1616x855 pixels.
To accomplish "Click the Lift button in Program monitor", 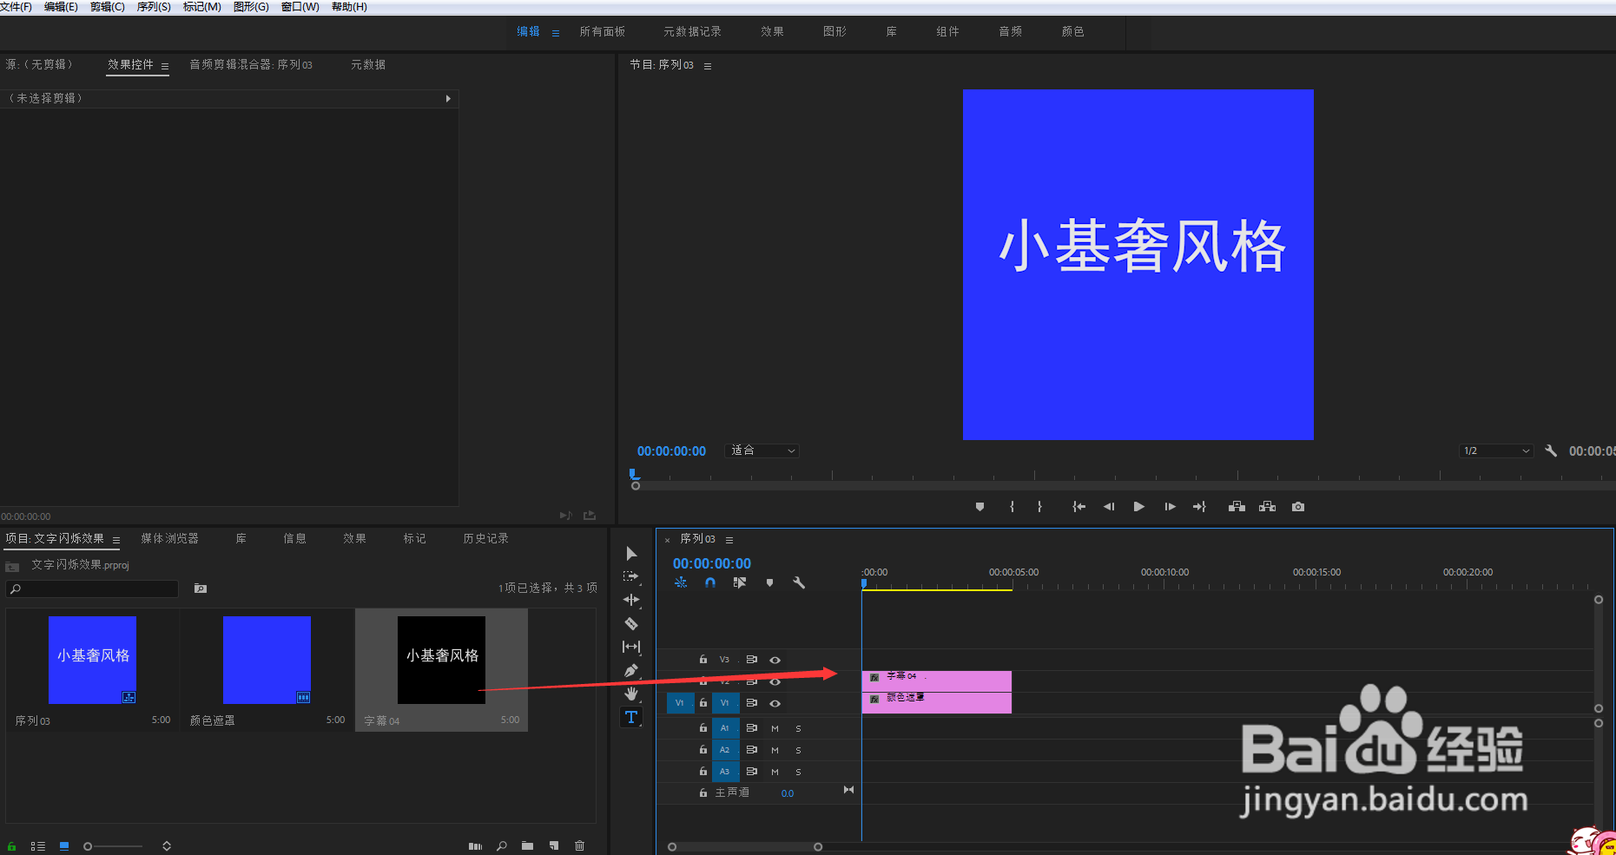I will pyautogui.click(x=1237, y=507).
